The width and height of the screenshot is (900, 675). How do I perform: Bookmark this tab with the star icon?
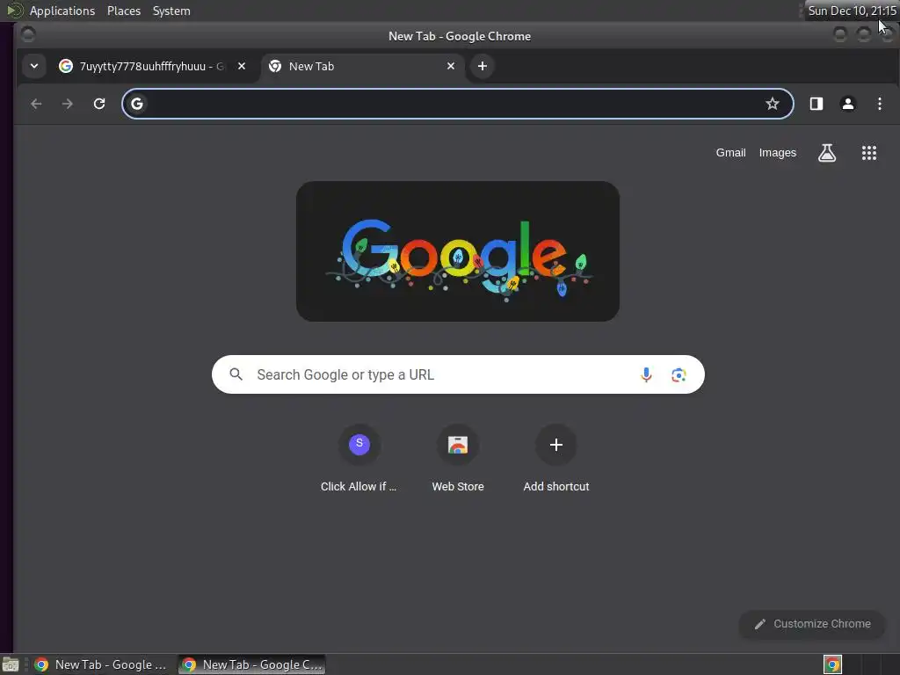point(772,104)
